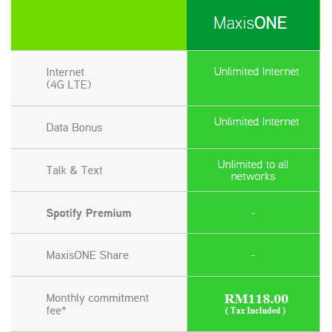Click the dash in the Spotify Premium row
The height and width of the screenshot is (332, 332).
tap(253, 213)
